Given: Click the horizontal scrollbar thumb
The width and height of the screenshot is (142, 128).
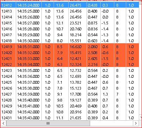Looking at the screenshot, I should click(x=48, y=123).
